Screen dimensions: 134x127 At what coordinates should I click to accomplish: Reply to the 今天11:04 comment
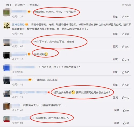[117, 123]
